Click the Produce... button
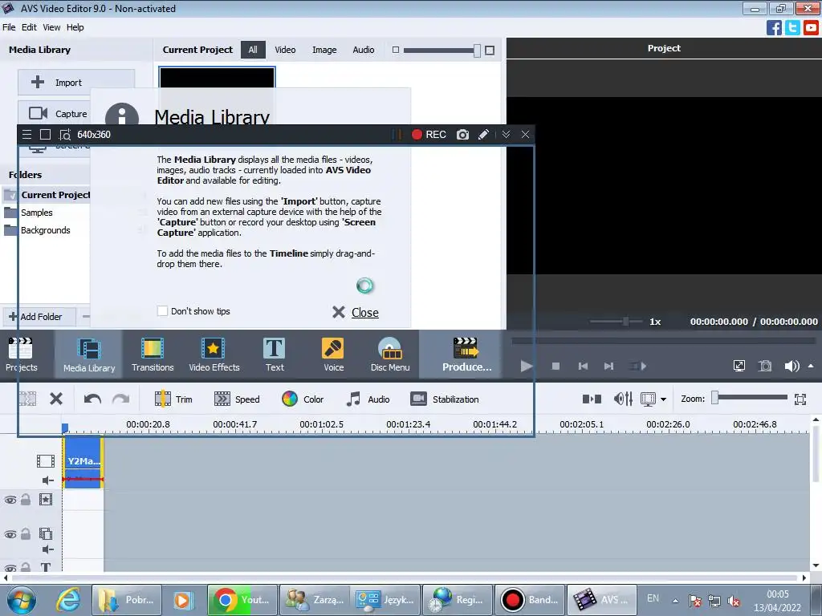The width and height of the screenshot is (822, 616). click(x=466, y=354)
